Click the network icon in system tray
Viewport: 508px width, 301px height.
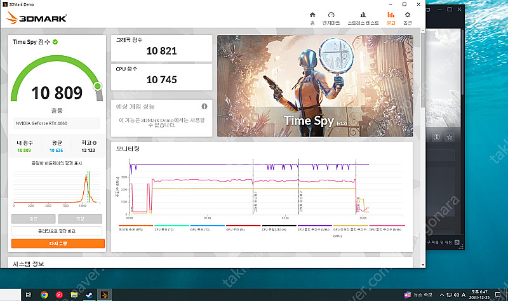pos(450,295)
